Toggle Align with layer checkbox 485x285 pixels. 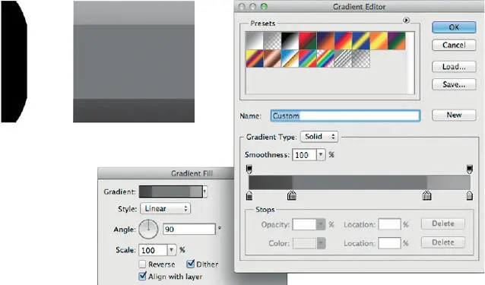point(142,276)
